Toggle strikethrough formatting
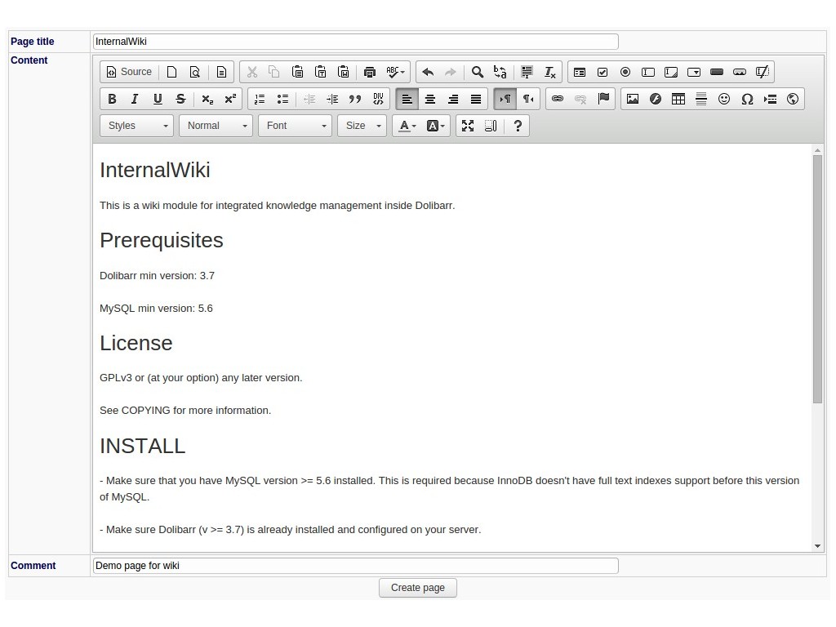 (x=180, y=99)
